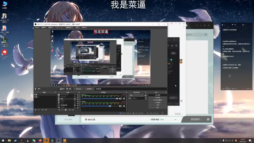This screenshot has width=254, height=143.
Task: Open the top mixer channel's gear settings
Action: tap(124, 99)
